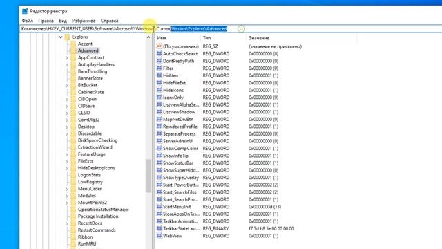The image size is (442, 249).
Task: Select the CLSID key
Action: pos(84,113)
